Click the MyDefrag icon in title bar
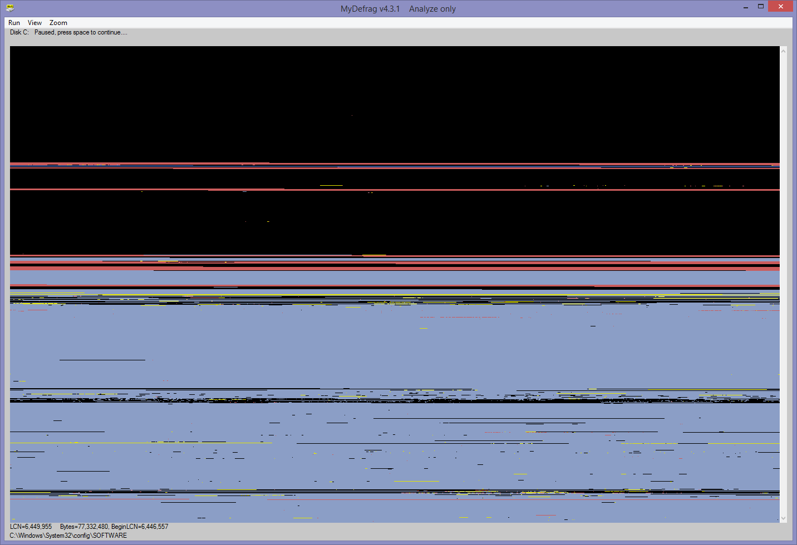 pyautogui.click(x=9, y=8)
